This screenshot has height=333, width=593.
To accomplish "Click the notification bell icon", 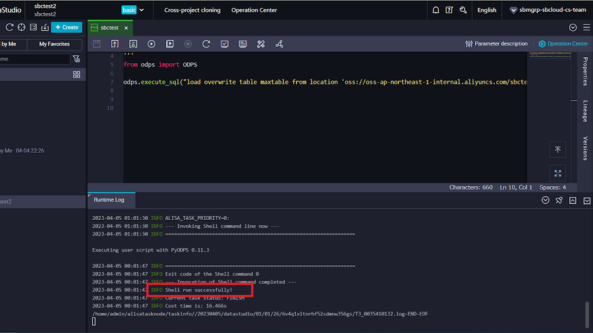I will [436, 10].
